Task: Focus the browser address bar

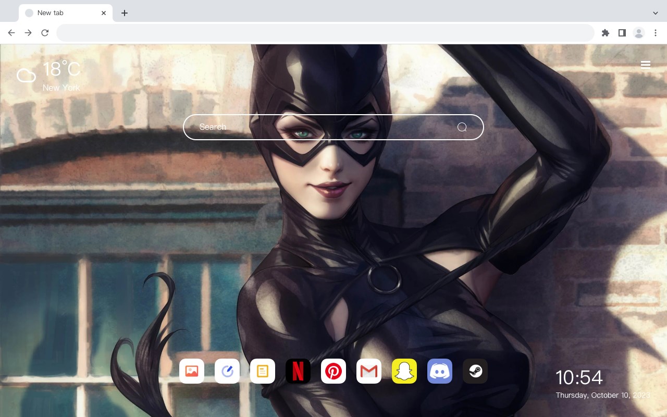Action: [x=325, y=33]
